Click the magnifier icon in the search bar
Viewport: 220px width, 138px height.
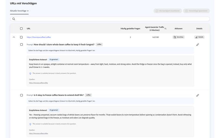point(13,19)
